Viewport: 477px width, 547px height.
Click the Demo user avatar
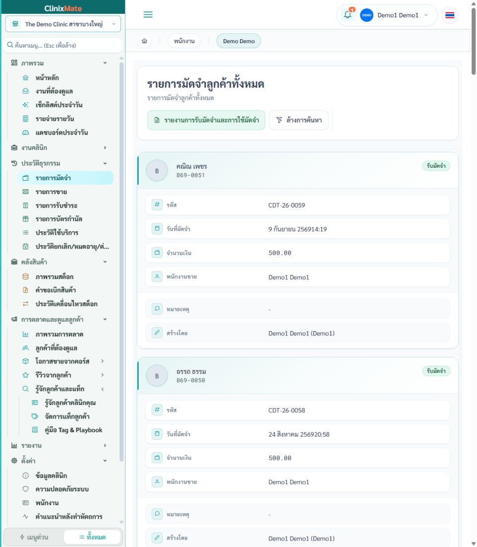tap(366, 15)
